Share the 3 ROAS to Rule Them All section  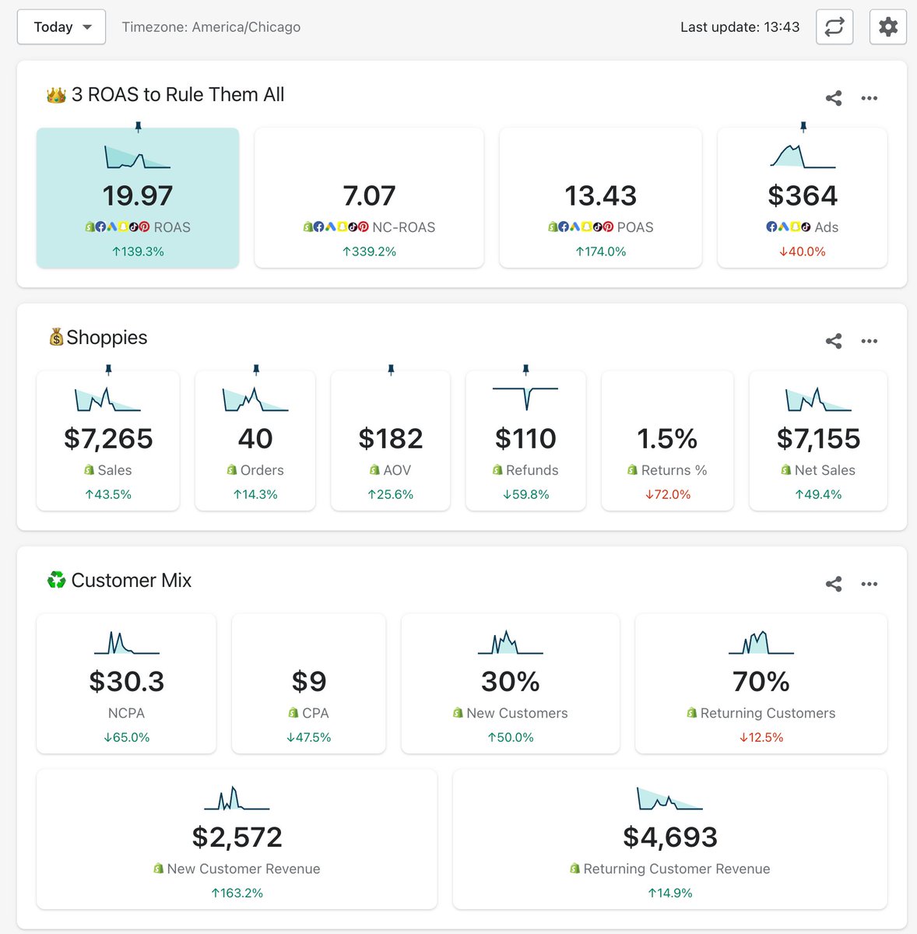point(834,98)
